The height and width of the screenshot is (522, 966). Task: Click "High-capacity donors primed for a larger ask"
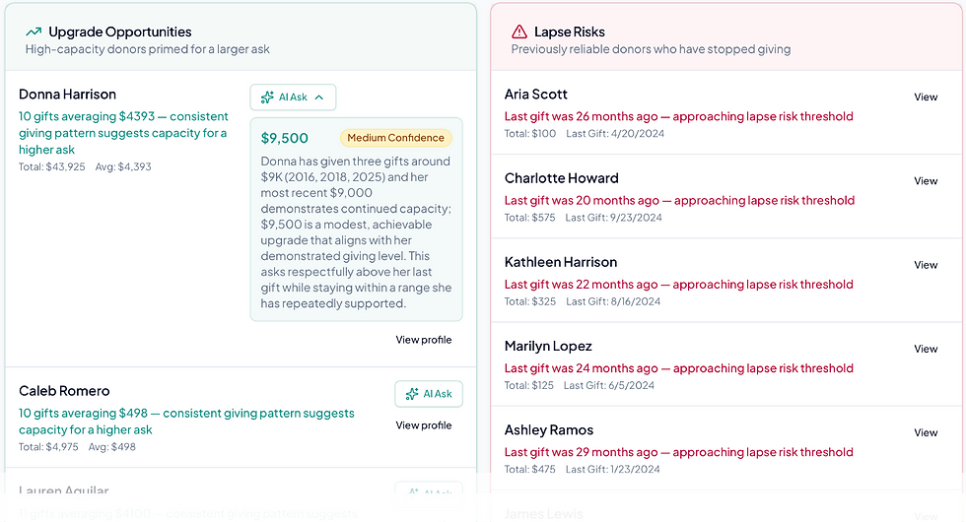click(x=147, y=49)
